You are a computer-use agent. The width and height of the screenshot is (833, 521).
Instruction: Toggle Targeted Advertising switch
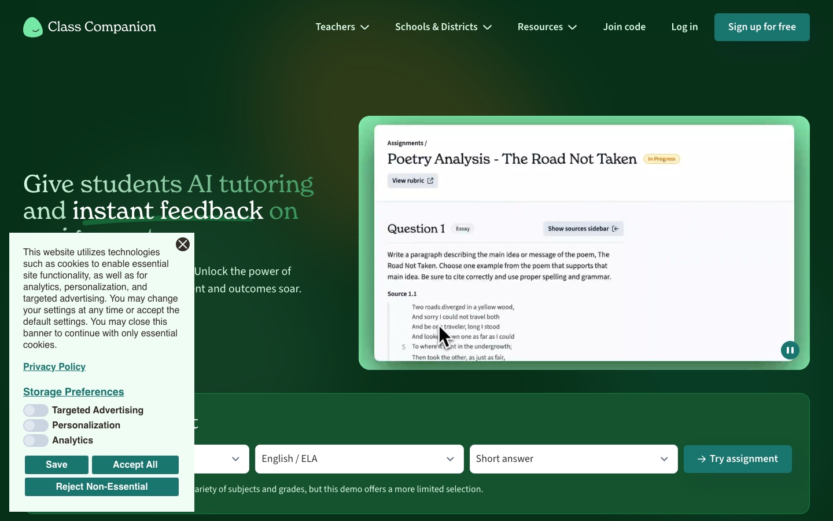(36, 410)
